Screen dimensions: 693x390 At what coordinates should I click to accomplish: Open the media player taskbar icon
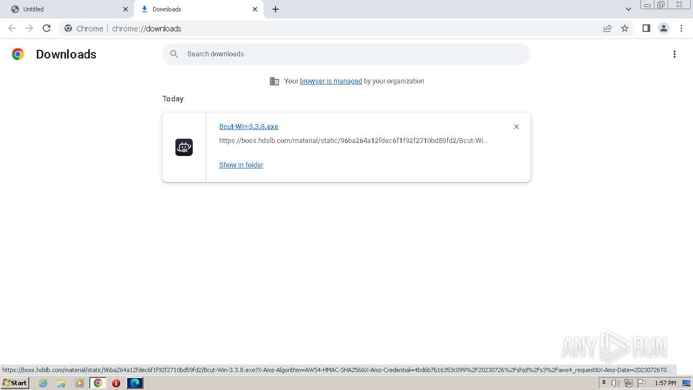[x=80, y=383]
